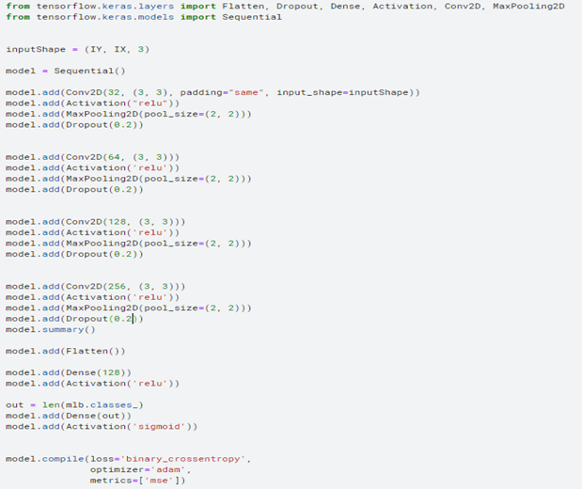This screenshot has width=582, height=489.
Task: Click MaxPooling2D in the import statement
Action: (x=528, y=7)
